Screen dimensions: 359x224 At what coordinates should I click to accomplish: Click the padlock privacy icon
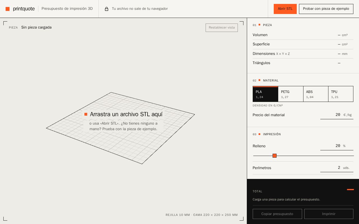coord(107,9)
